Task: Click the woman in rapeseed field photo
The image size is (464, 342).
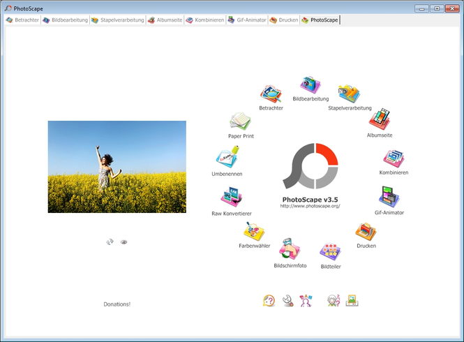Action: tap(117, 167)
